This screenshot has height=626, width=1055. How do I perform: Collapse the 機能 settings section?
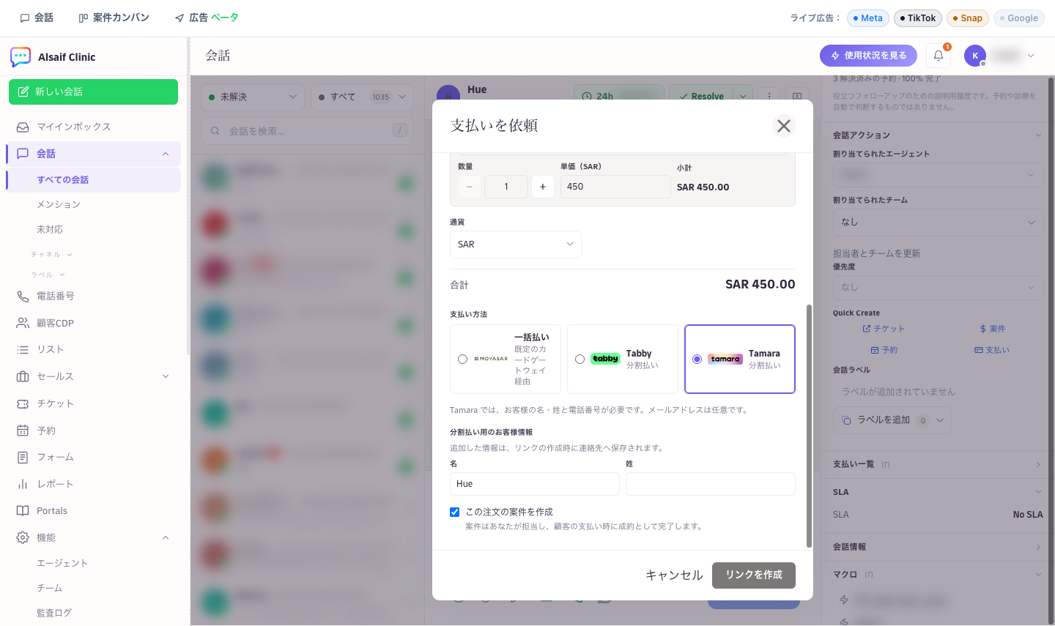166,537
